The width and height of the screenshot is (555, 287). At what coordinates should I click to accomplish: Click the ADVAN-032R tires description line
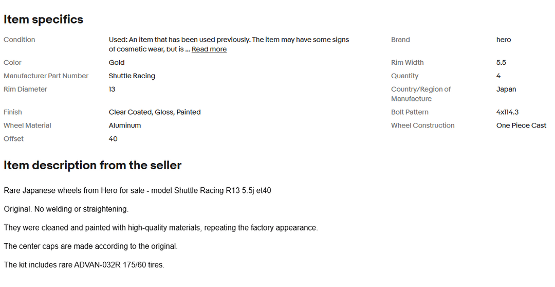click(84, 265)
